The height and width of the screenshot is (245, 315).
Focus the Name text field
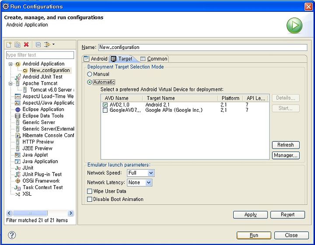point(203,48)
